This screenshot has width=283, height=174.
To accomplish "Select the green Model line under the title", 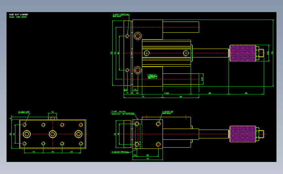I will click(x=18, y=17).
